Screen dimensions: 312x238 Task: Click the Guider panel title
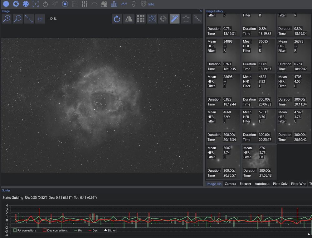[x=6, y=190]
